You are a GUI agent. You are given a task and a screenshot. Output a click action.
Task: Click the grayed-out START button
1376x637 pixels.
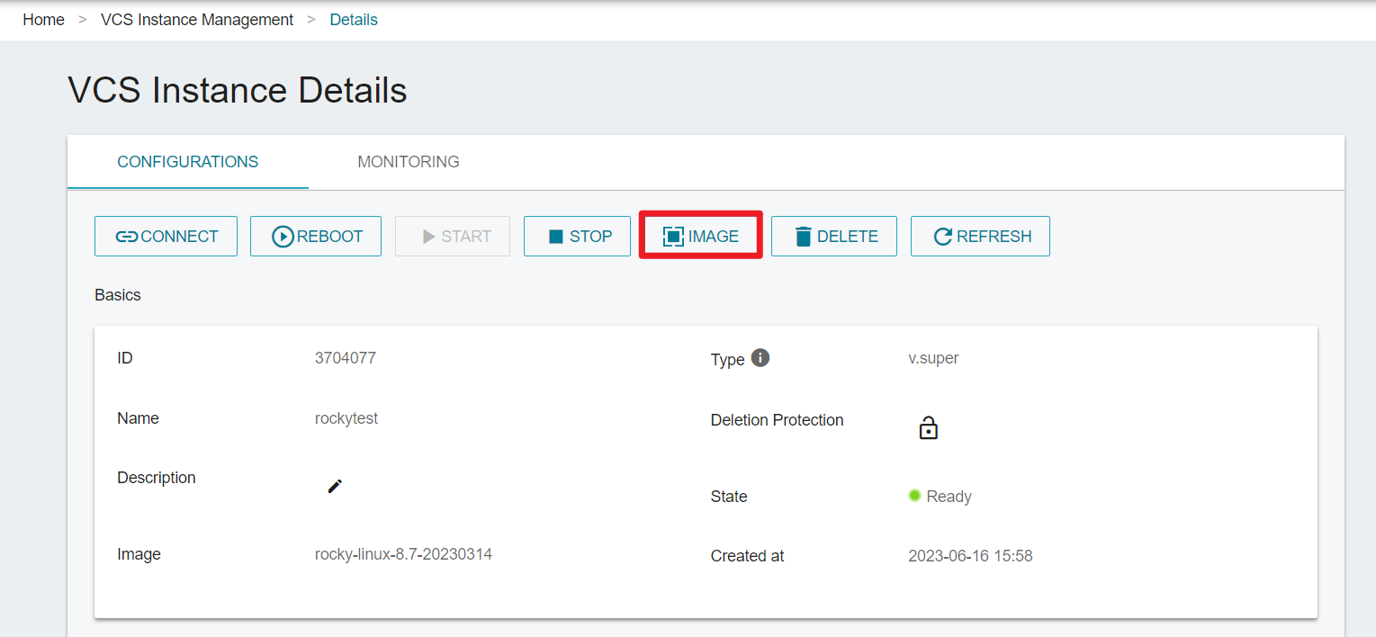[x=453, y=237]
